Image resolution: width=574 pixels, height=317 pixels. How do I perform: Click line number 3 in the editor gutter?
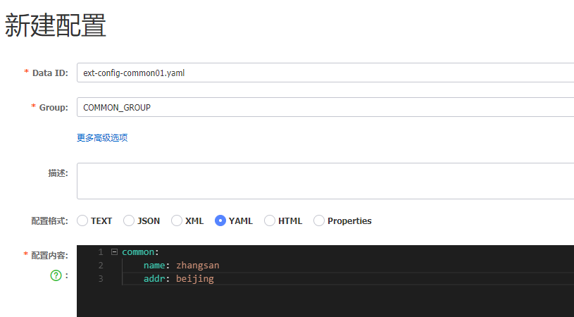[101, 278]
